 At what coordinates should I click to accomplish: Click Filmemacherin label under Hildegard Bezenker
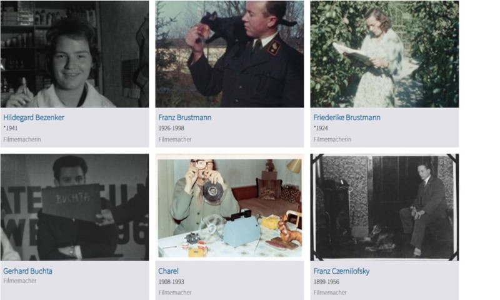point(22,139)
